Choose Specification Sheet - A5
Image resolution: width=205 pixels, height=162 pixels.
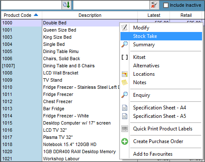click(x=161, y=116)
